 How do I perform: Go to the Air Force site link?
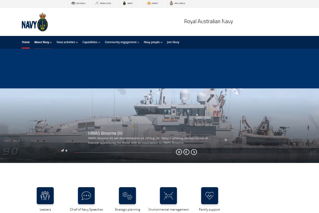point(177,3)
